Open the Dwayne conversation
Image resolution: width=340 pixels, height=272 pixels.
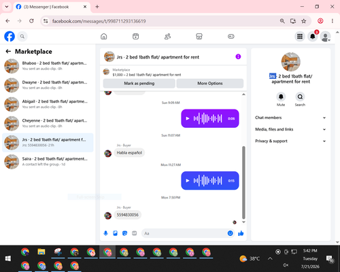click(x=48, y=85)
